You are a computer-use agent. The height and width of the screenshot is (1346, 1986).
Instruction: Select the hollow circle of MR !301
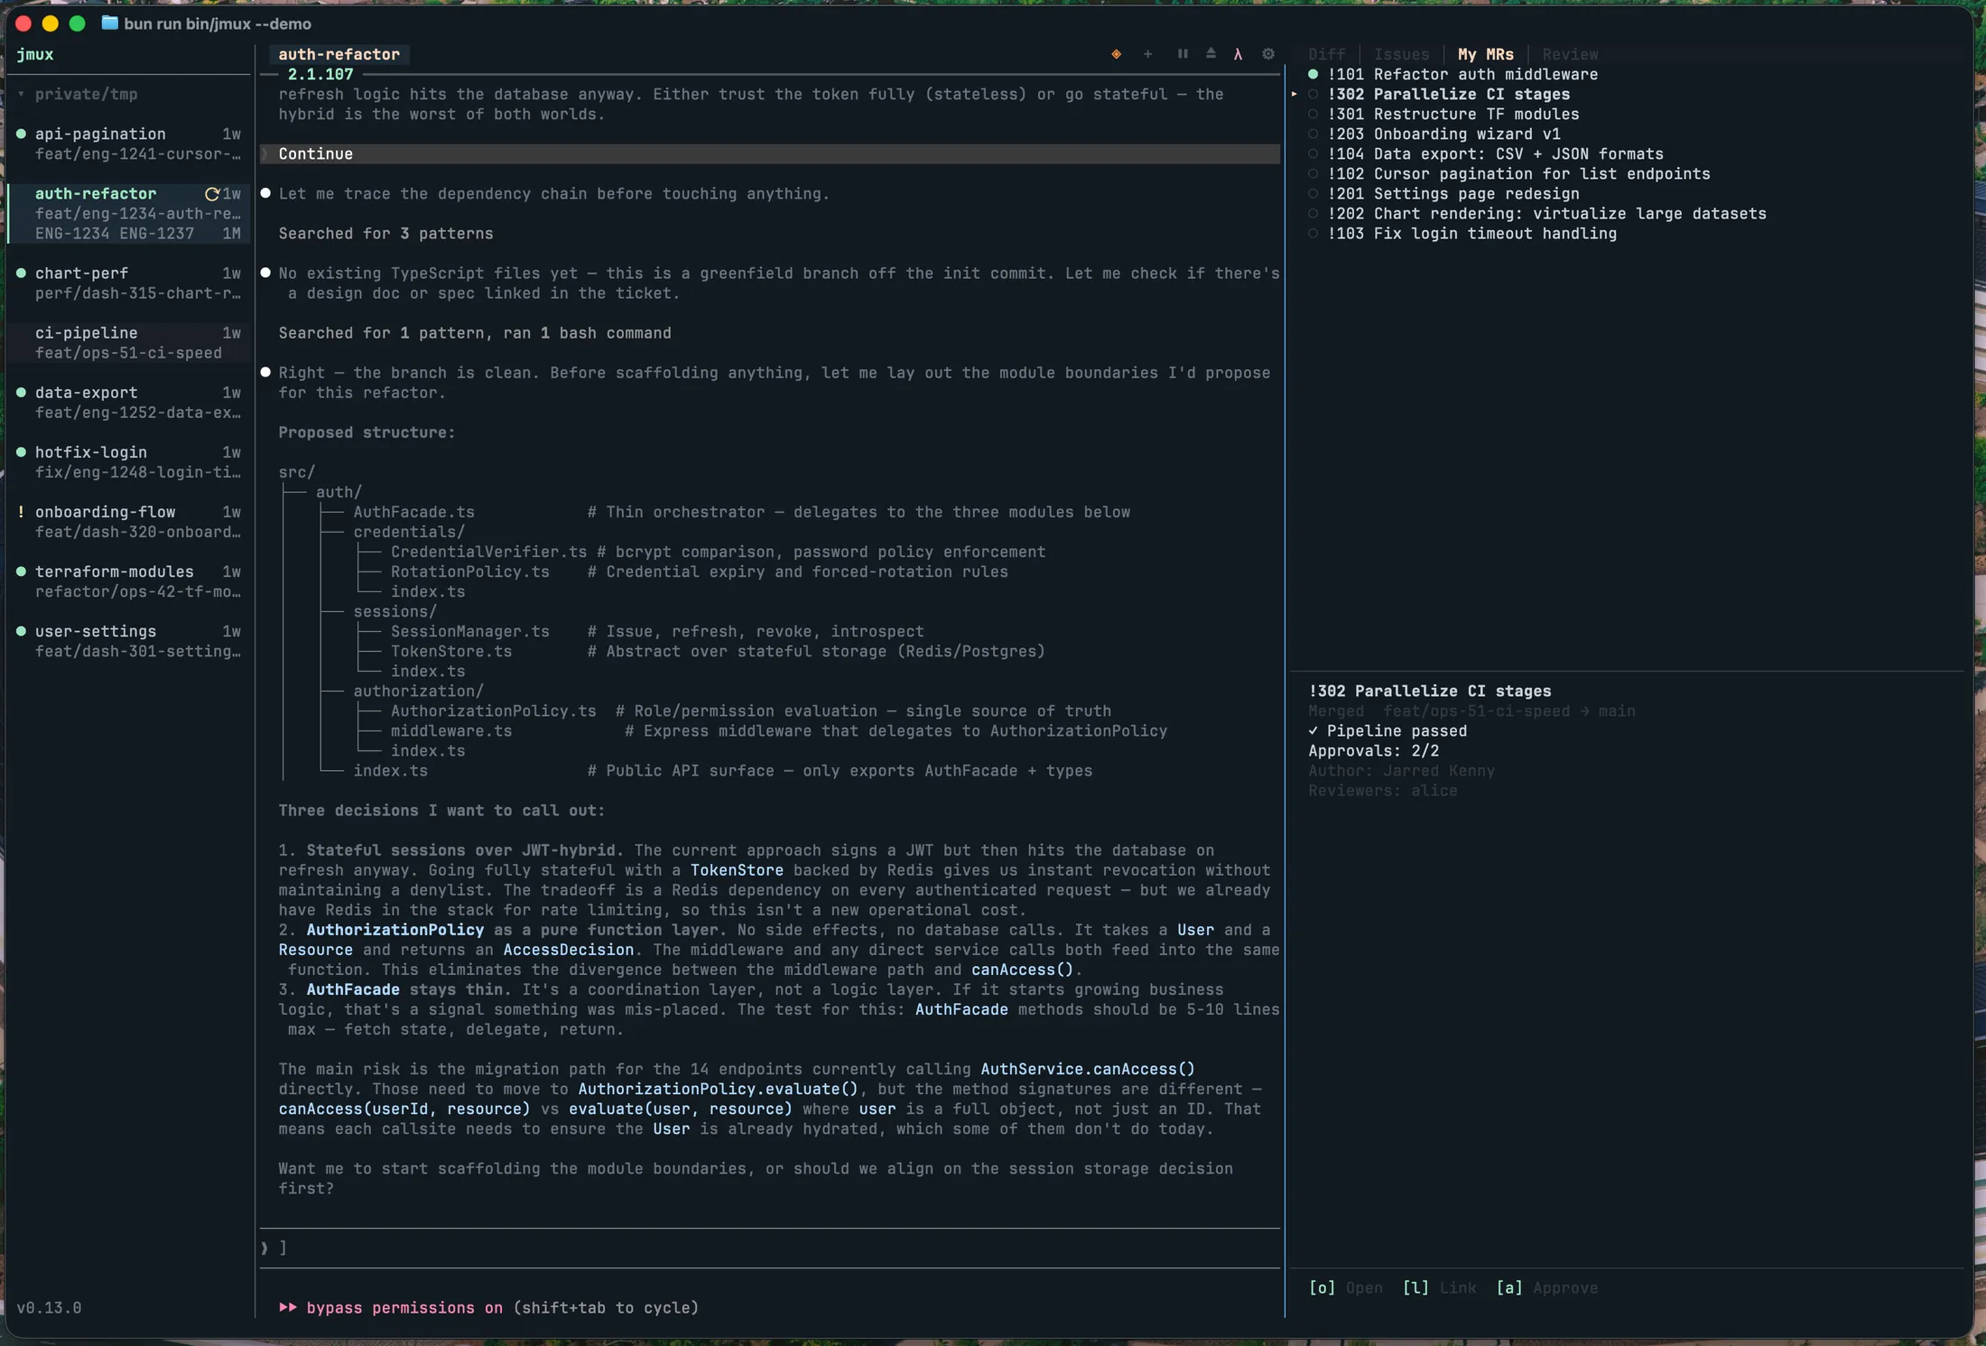click(x=1313, y=114)
